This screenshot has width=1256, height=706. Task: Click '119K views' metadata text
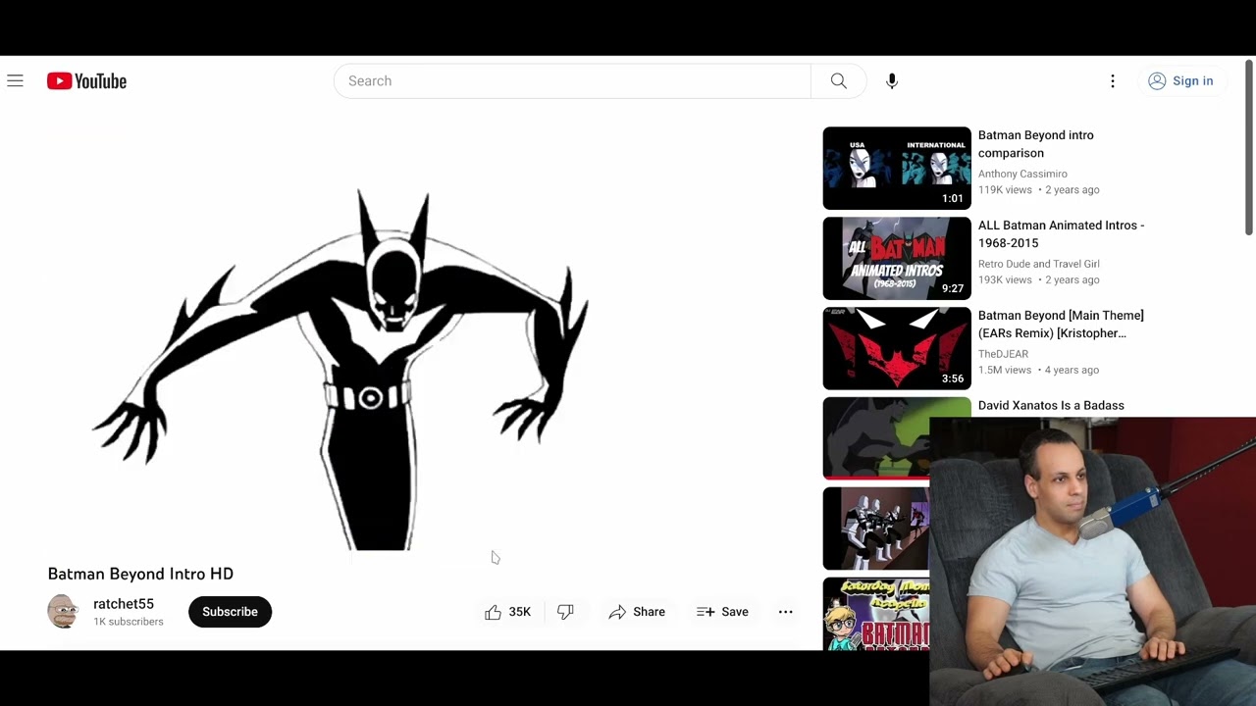tap(1005, 189)
